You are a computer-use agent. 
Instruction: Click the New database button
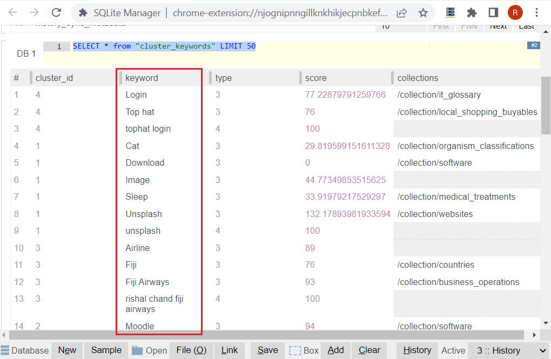[x=67, y=350]
